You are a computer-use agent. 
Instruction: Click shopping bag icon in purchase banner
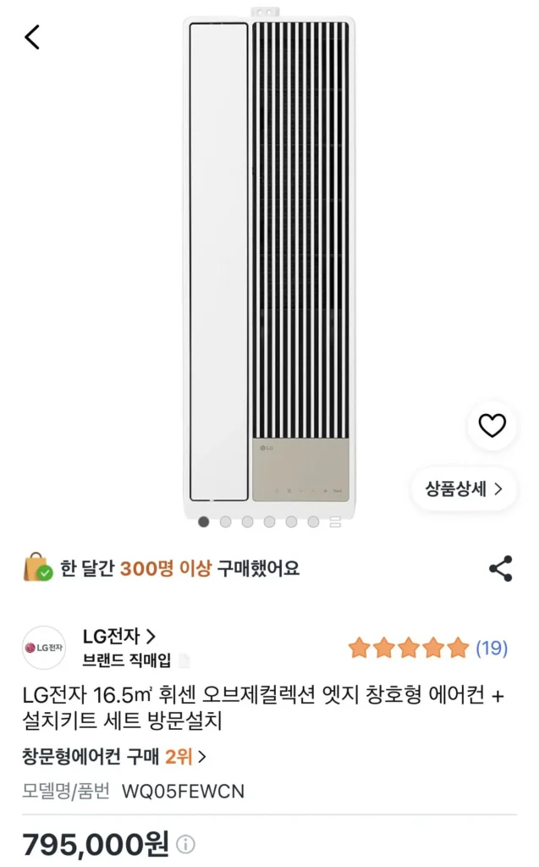coord(33,567)
